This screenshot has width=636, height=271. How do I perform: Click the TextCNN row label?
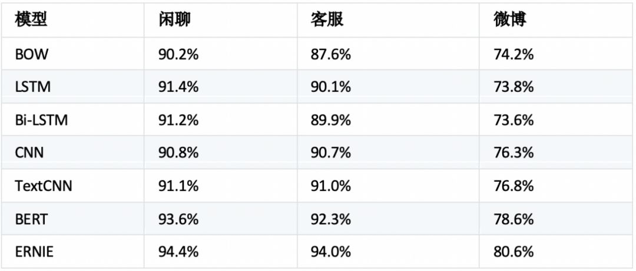tap(44, 186)
